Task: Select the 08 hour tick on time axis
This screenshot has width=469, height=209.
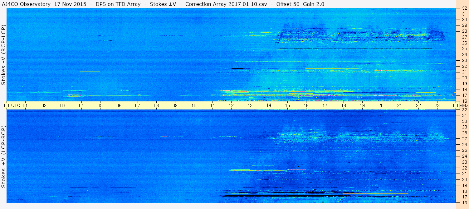Action: (156, 105)
